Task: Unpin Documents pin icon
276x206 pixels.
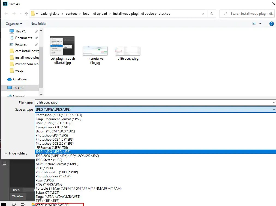Action: (37, 38)
